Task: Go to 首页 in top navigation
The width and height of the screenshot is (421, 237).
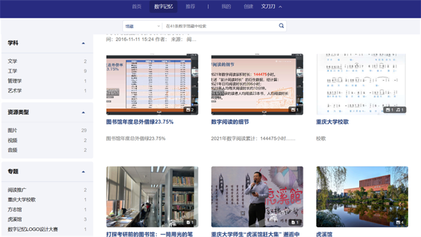Action: tap(137, 6)
